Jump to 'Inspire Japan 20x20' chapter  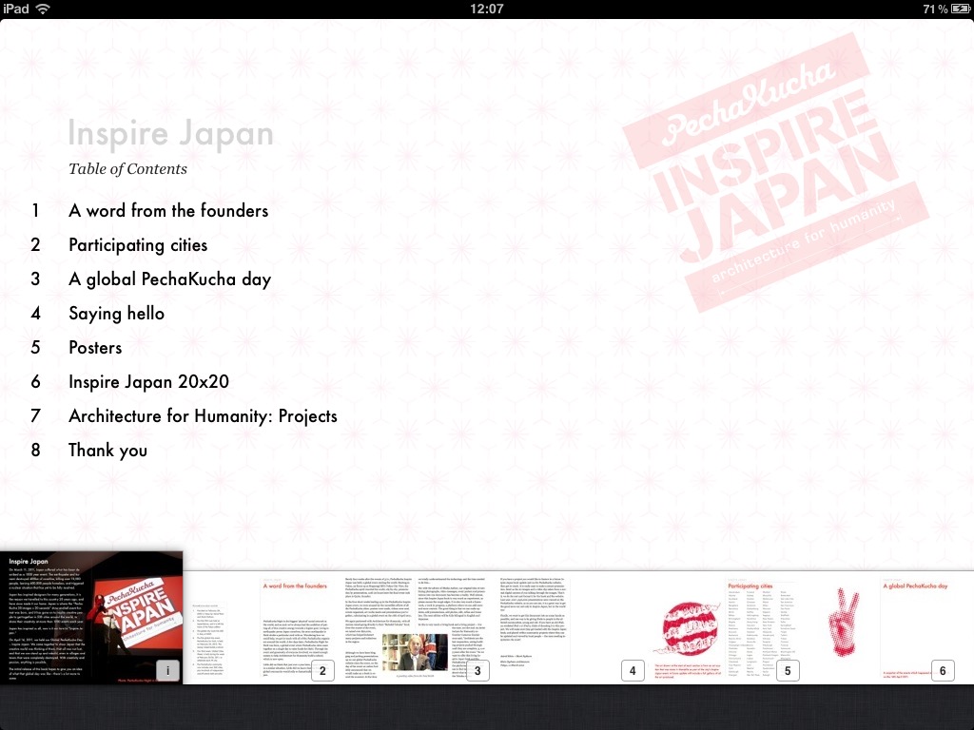coord(148,382)
